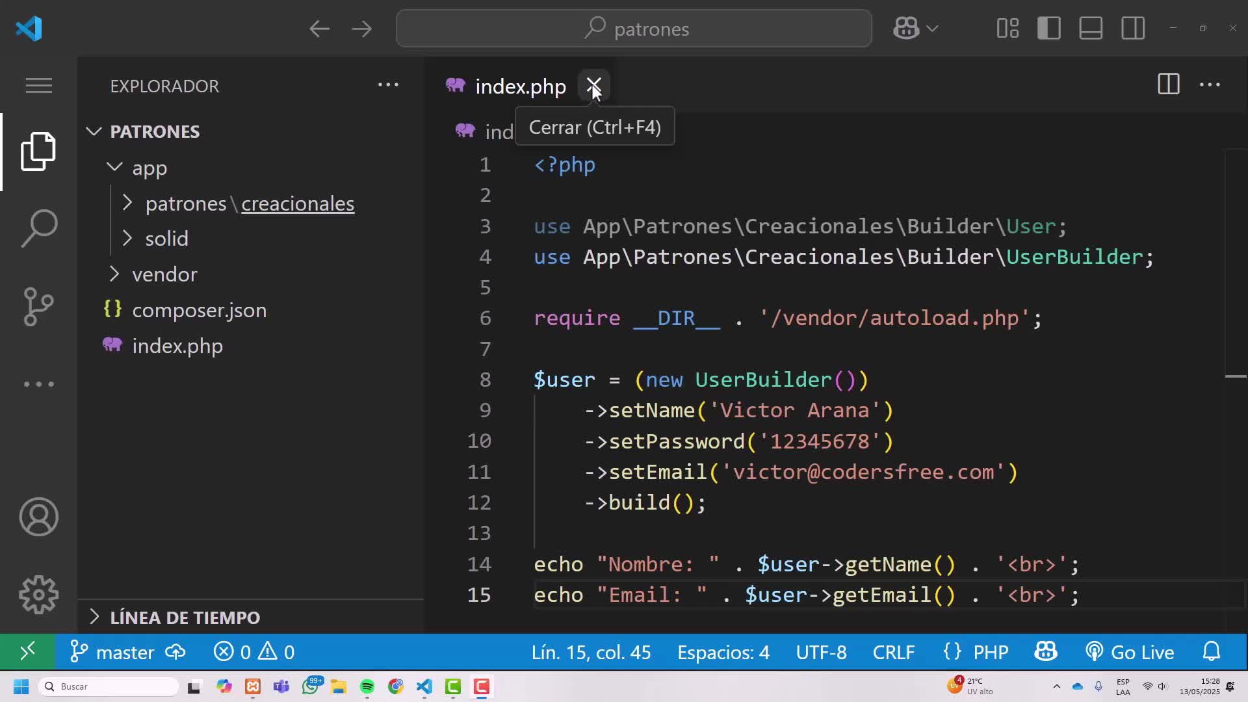
Task: Click '/vendor/autoload.php' string on line 6
Action: (x=894, y=318)
